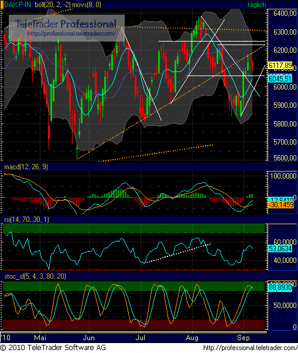The height and width of the screenshot is (353, 298).
Task: Click the 40,0000 RSI scale value
Action: [x=285, y=261]
